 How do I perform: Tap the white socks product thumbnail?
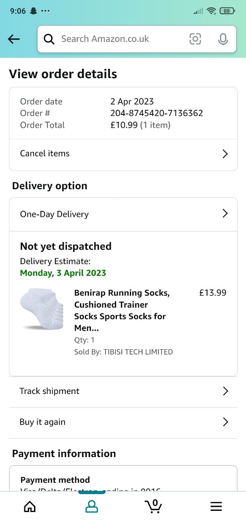pos(42,309)
